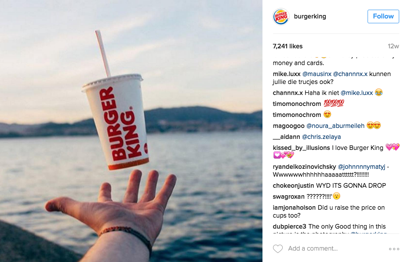Click the @mausinx mention

[x=317, y=74]
